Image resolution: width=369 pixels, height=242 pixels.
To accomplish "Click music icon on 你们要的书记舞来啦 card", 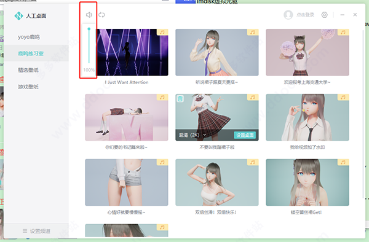I will click(162, 97).
